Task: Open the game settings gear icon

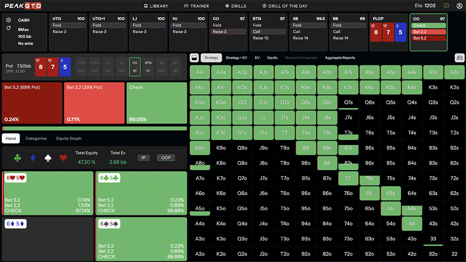Action: click(9, 20)
